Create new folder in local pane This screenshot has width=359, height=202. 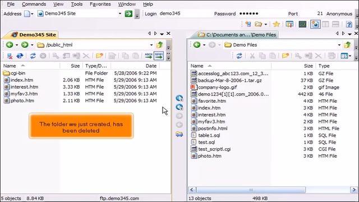pyautogui.click(x=286, y=56)
